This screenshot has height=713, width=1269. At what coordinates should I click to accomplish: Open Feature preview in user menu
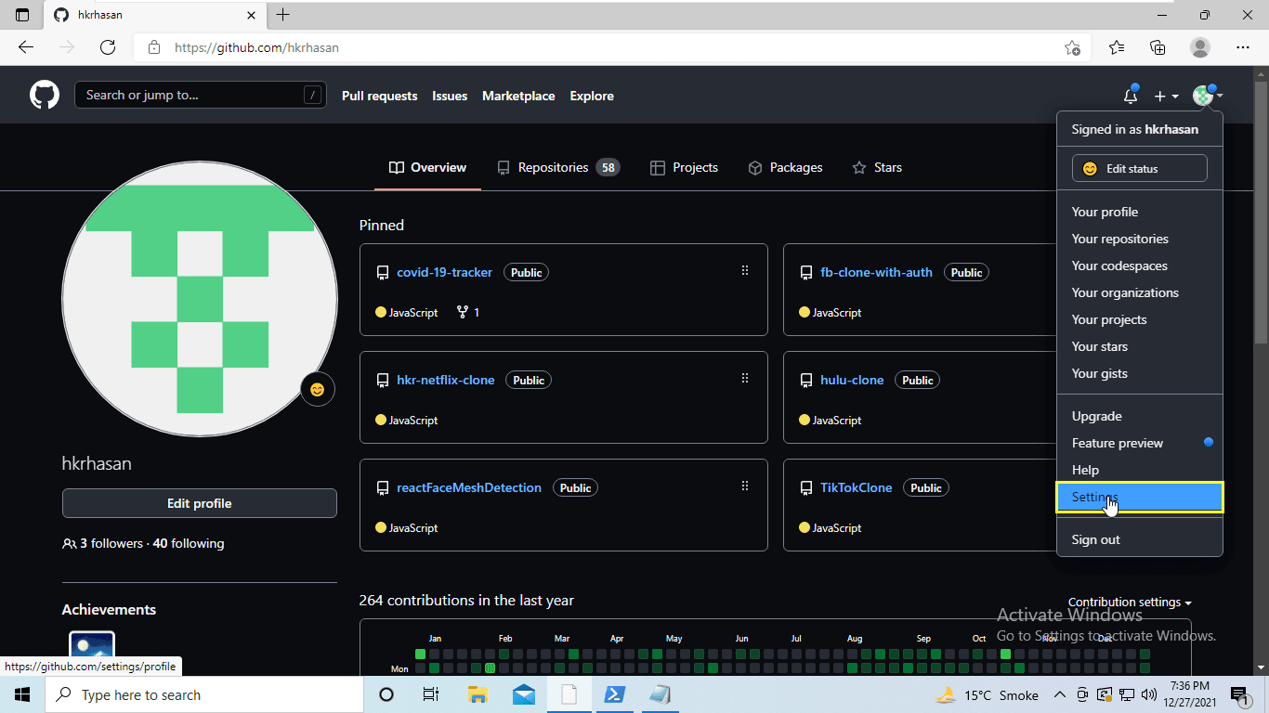[x=1140, y=443]
